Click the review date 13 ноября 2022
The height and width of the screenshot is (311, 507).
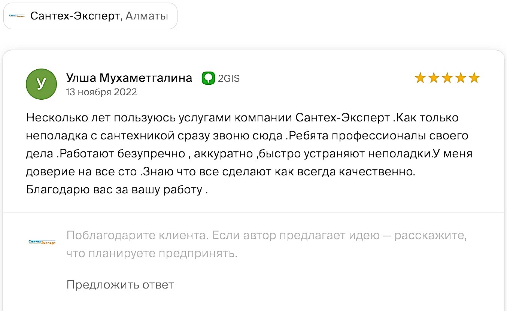pos(101,92)
